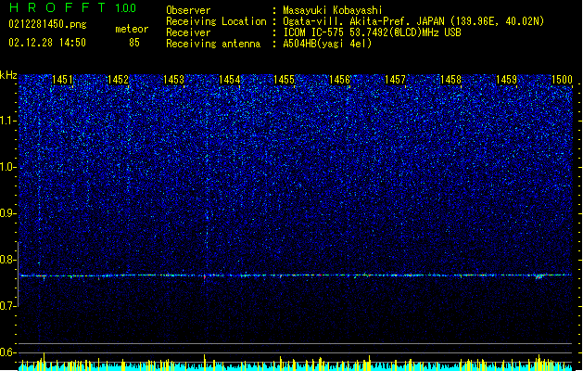Screen dimensions: 583x371
Task: Select the meteor count value 85
Action: coord(134,43)
